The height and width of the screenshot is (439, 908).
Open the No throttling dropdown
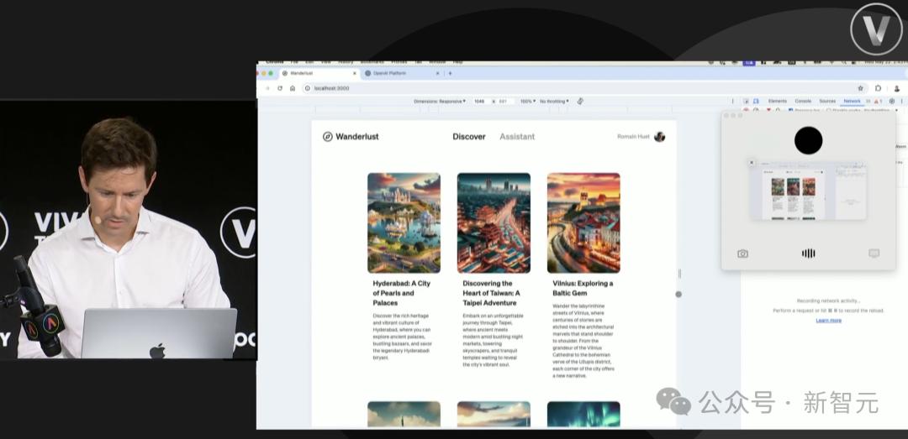point(554,102)
